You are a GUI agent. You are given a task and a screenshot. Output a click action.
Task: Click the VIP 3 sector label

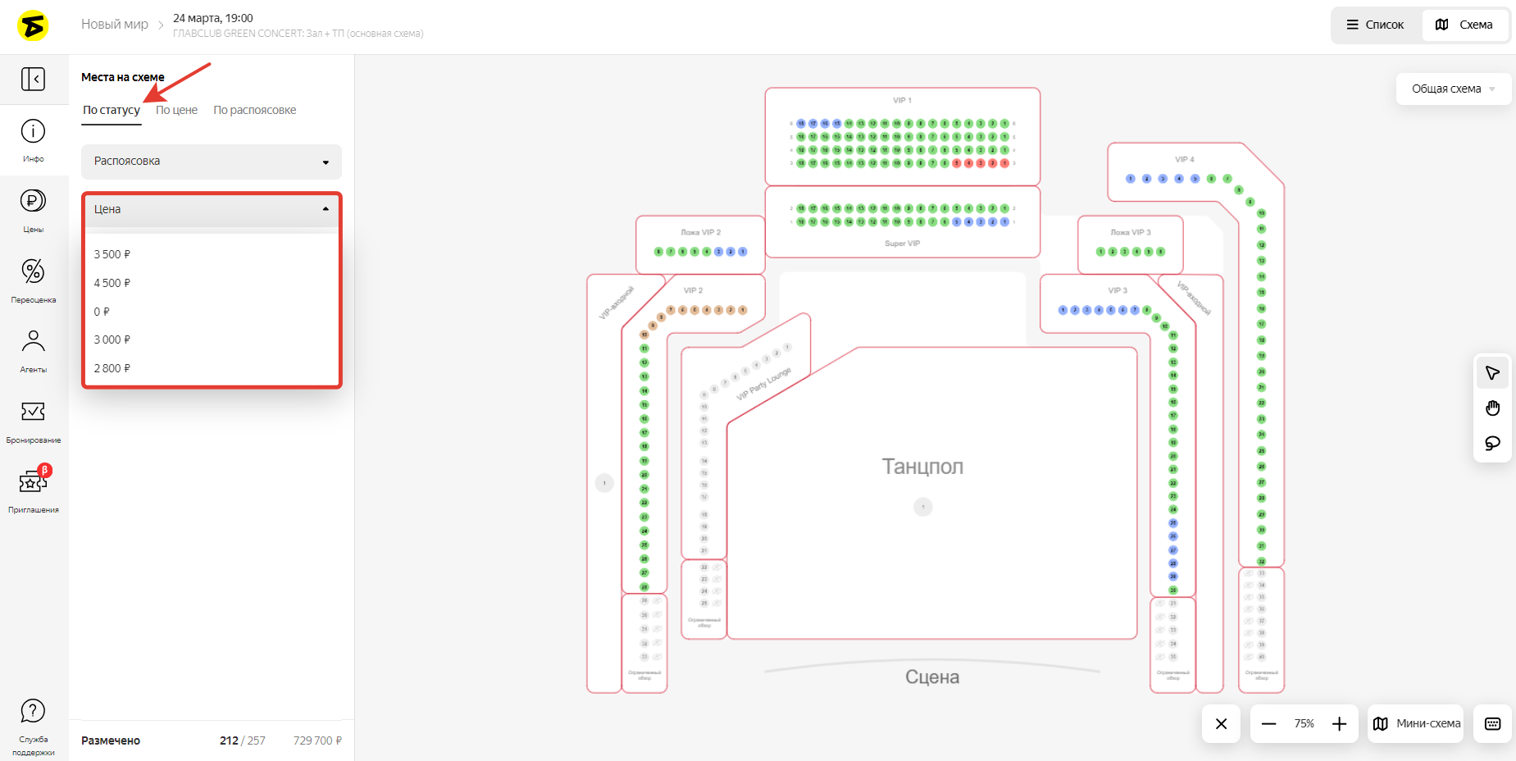(x=1118, y=290)
